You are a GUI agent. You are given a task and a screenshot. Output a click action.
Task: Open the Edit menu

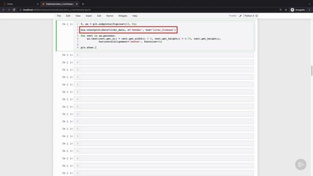(x=68, y=16)
